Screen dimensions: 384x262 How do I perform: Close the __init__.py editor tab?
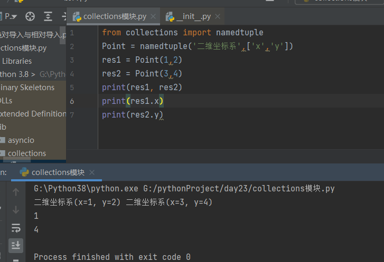(218, 16)
